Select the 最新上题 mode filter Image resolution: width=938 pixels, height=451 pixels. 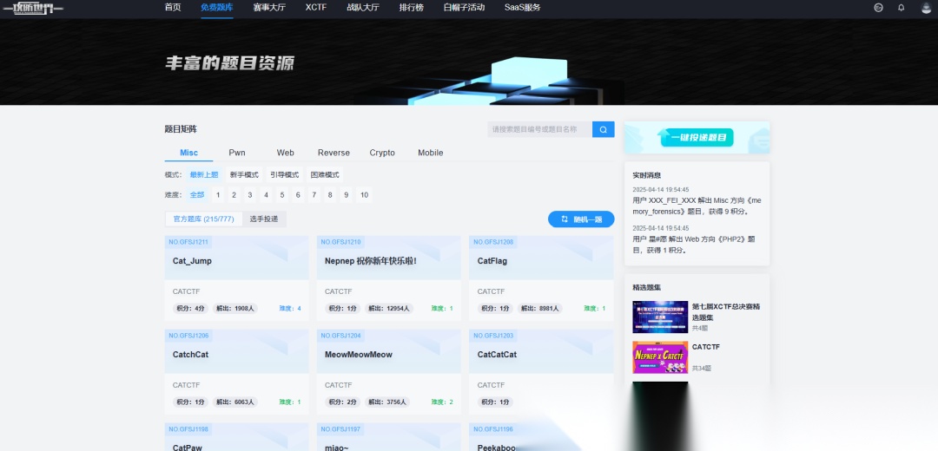pos(204,175)
